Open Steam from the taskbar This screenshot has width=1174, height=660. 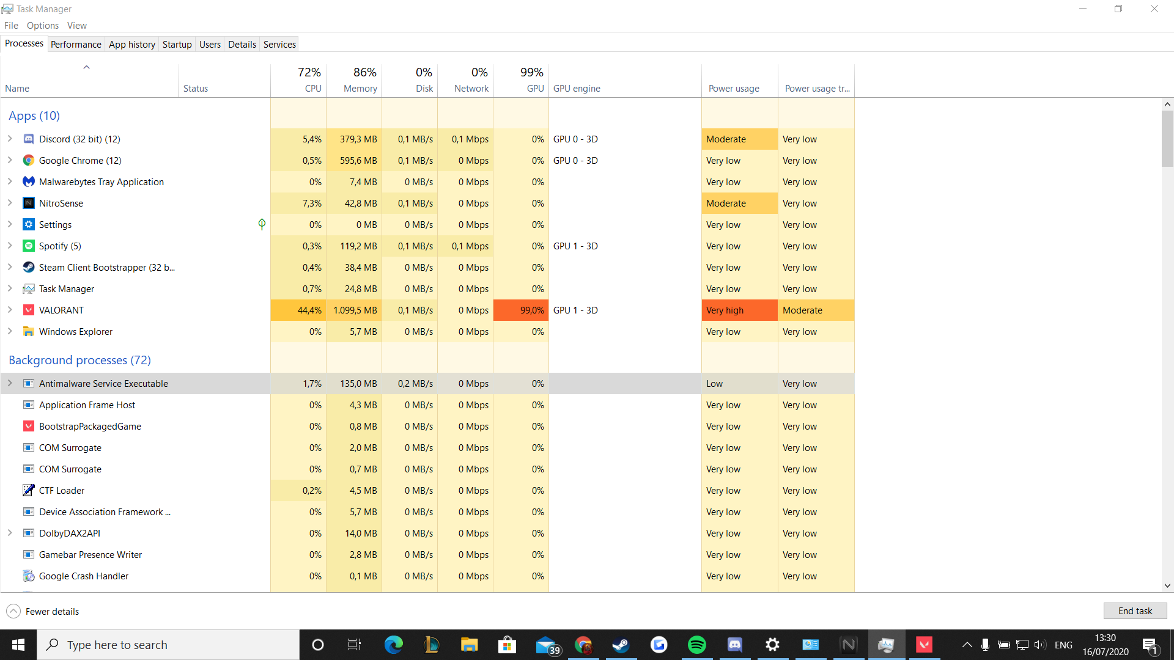(621, 645)
